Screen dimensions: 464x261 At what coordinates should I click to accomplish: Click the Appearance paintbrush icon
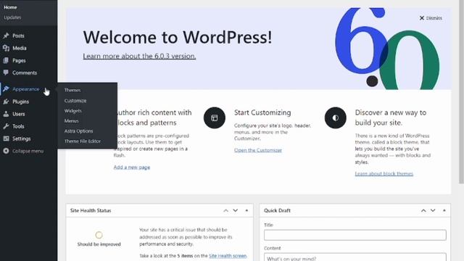point(6,88)
